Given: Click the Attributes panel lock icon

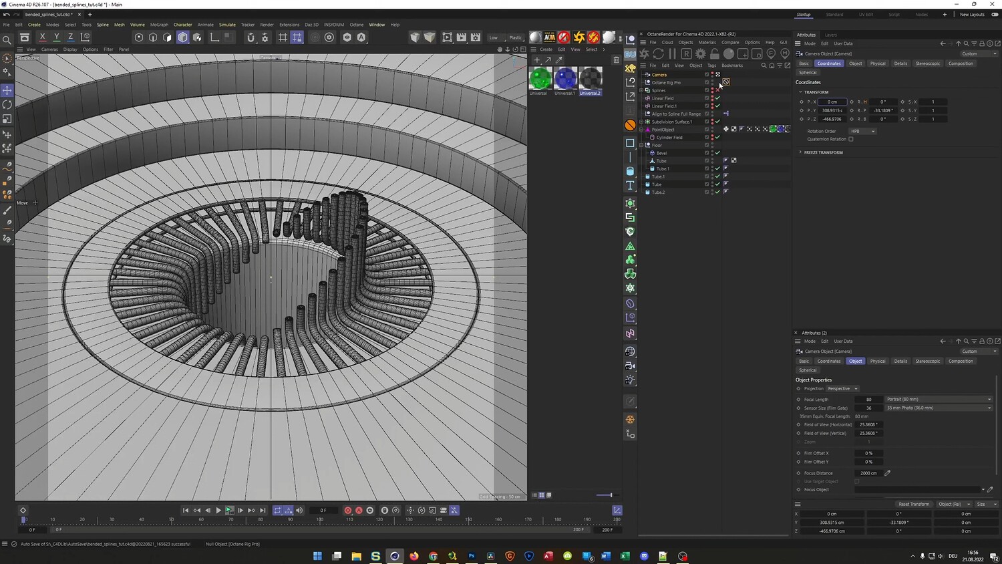Looking at the screenshot, I should [x=983, y=43].
